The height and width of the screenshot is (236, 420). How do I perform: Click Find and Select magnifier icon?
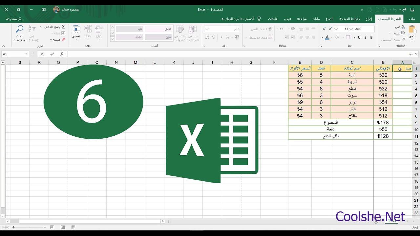pos(20,29)
